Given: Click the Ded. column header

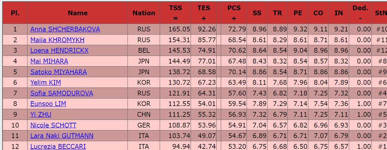Looking at the screenshot, I should [x=360, y=13].
